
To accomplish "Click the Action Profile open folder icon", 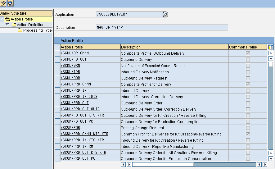I will point(8,19).
